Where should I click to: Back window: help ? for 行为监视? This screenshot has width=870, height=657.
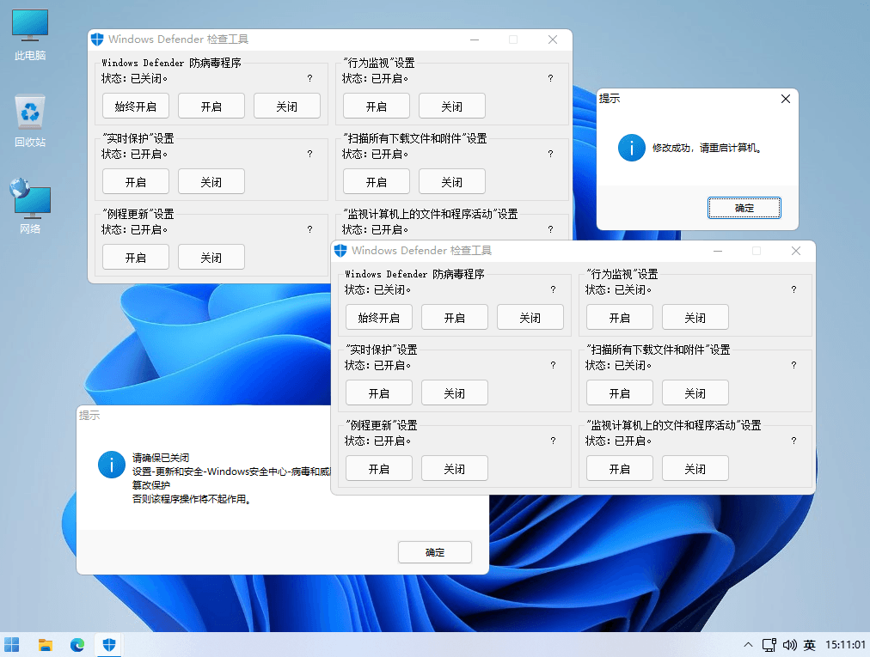pos(550,78)
